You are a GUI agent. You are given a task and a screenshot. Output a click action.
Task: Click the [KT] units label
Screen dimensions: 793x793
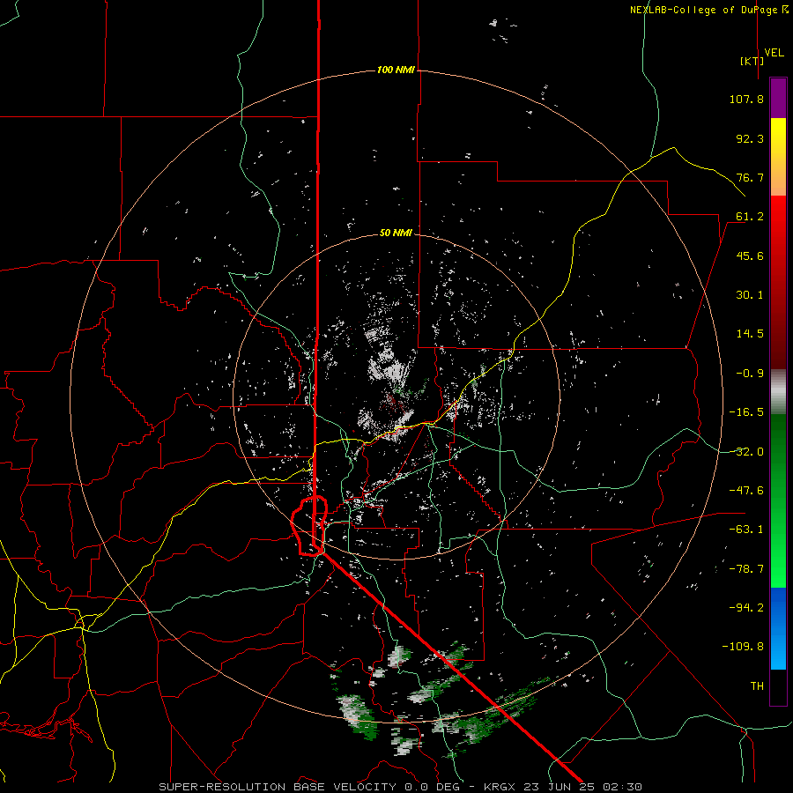click(752, 61)
